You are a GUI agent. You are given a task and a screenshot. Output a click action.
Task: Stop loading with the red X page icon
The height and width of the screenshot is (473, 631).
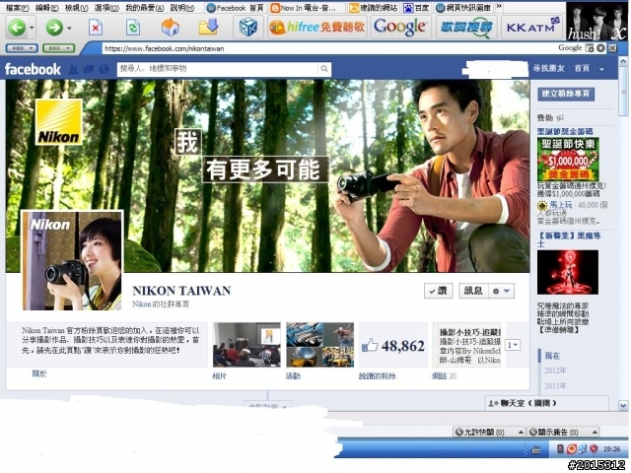tap(95, 28)
